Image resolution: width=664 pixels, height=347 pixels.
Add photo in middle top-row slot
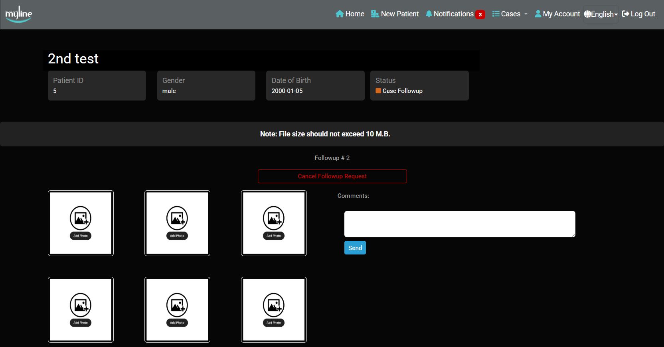(x=177, y=223)
